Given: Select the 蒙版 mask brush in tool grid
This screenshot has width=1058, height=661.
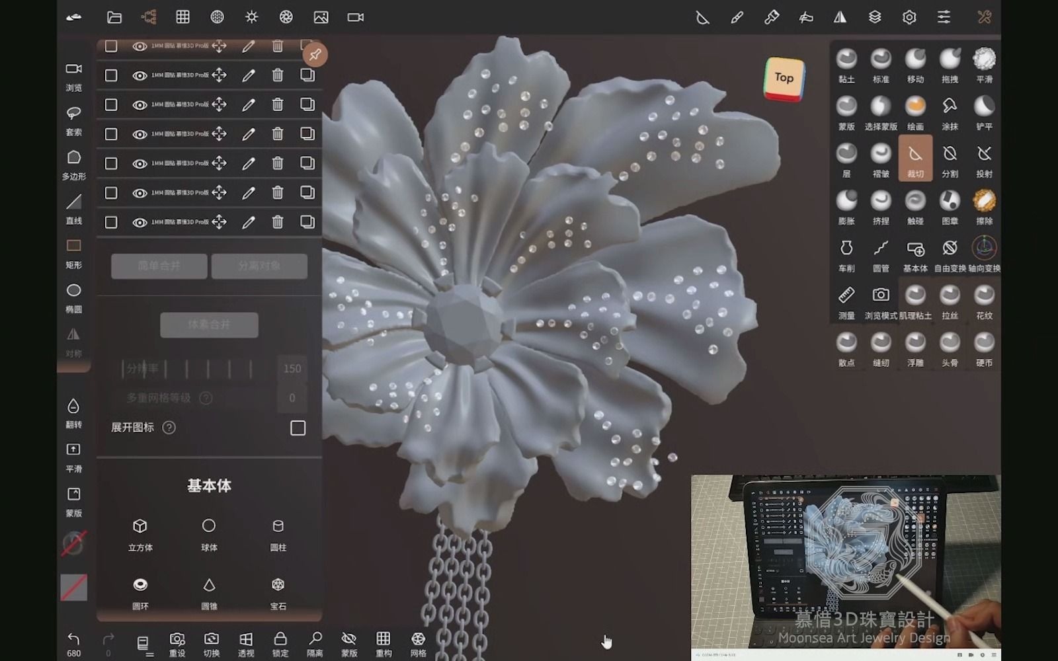Looking at the screenshot, I should tap(846, 112).
